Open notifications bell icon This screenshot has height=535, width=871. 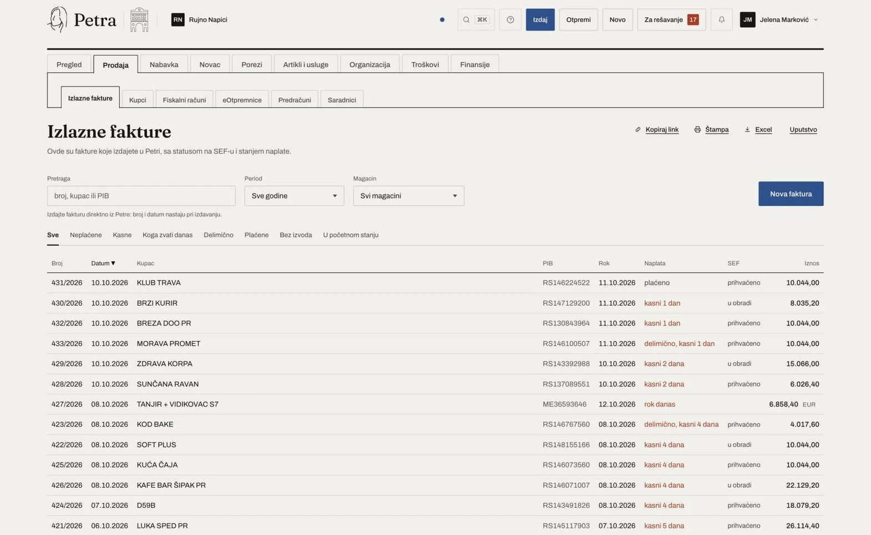721,19
